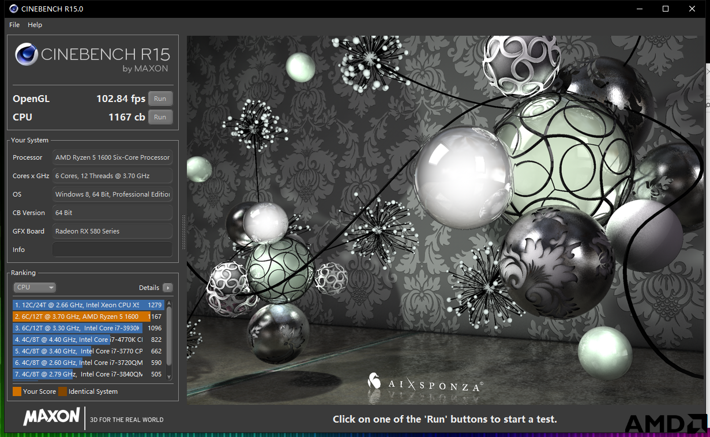This screenshot has height=437, width=710.
Task: Select ranking row 2 AMD Ryzen 5 1600
Action: click(88, 316)
